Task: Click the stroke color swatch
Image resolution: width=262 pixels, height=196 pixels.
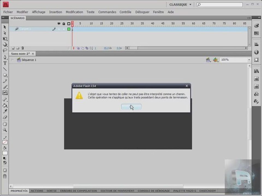Action: [5, 142]
